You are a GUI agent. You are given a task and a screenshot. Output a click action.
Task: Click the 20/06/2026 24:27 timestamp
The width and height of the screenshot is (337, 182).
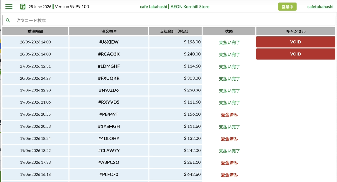click(35, 78)
